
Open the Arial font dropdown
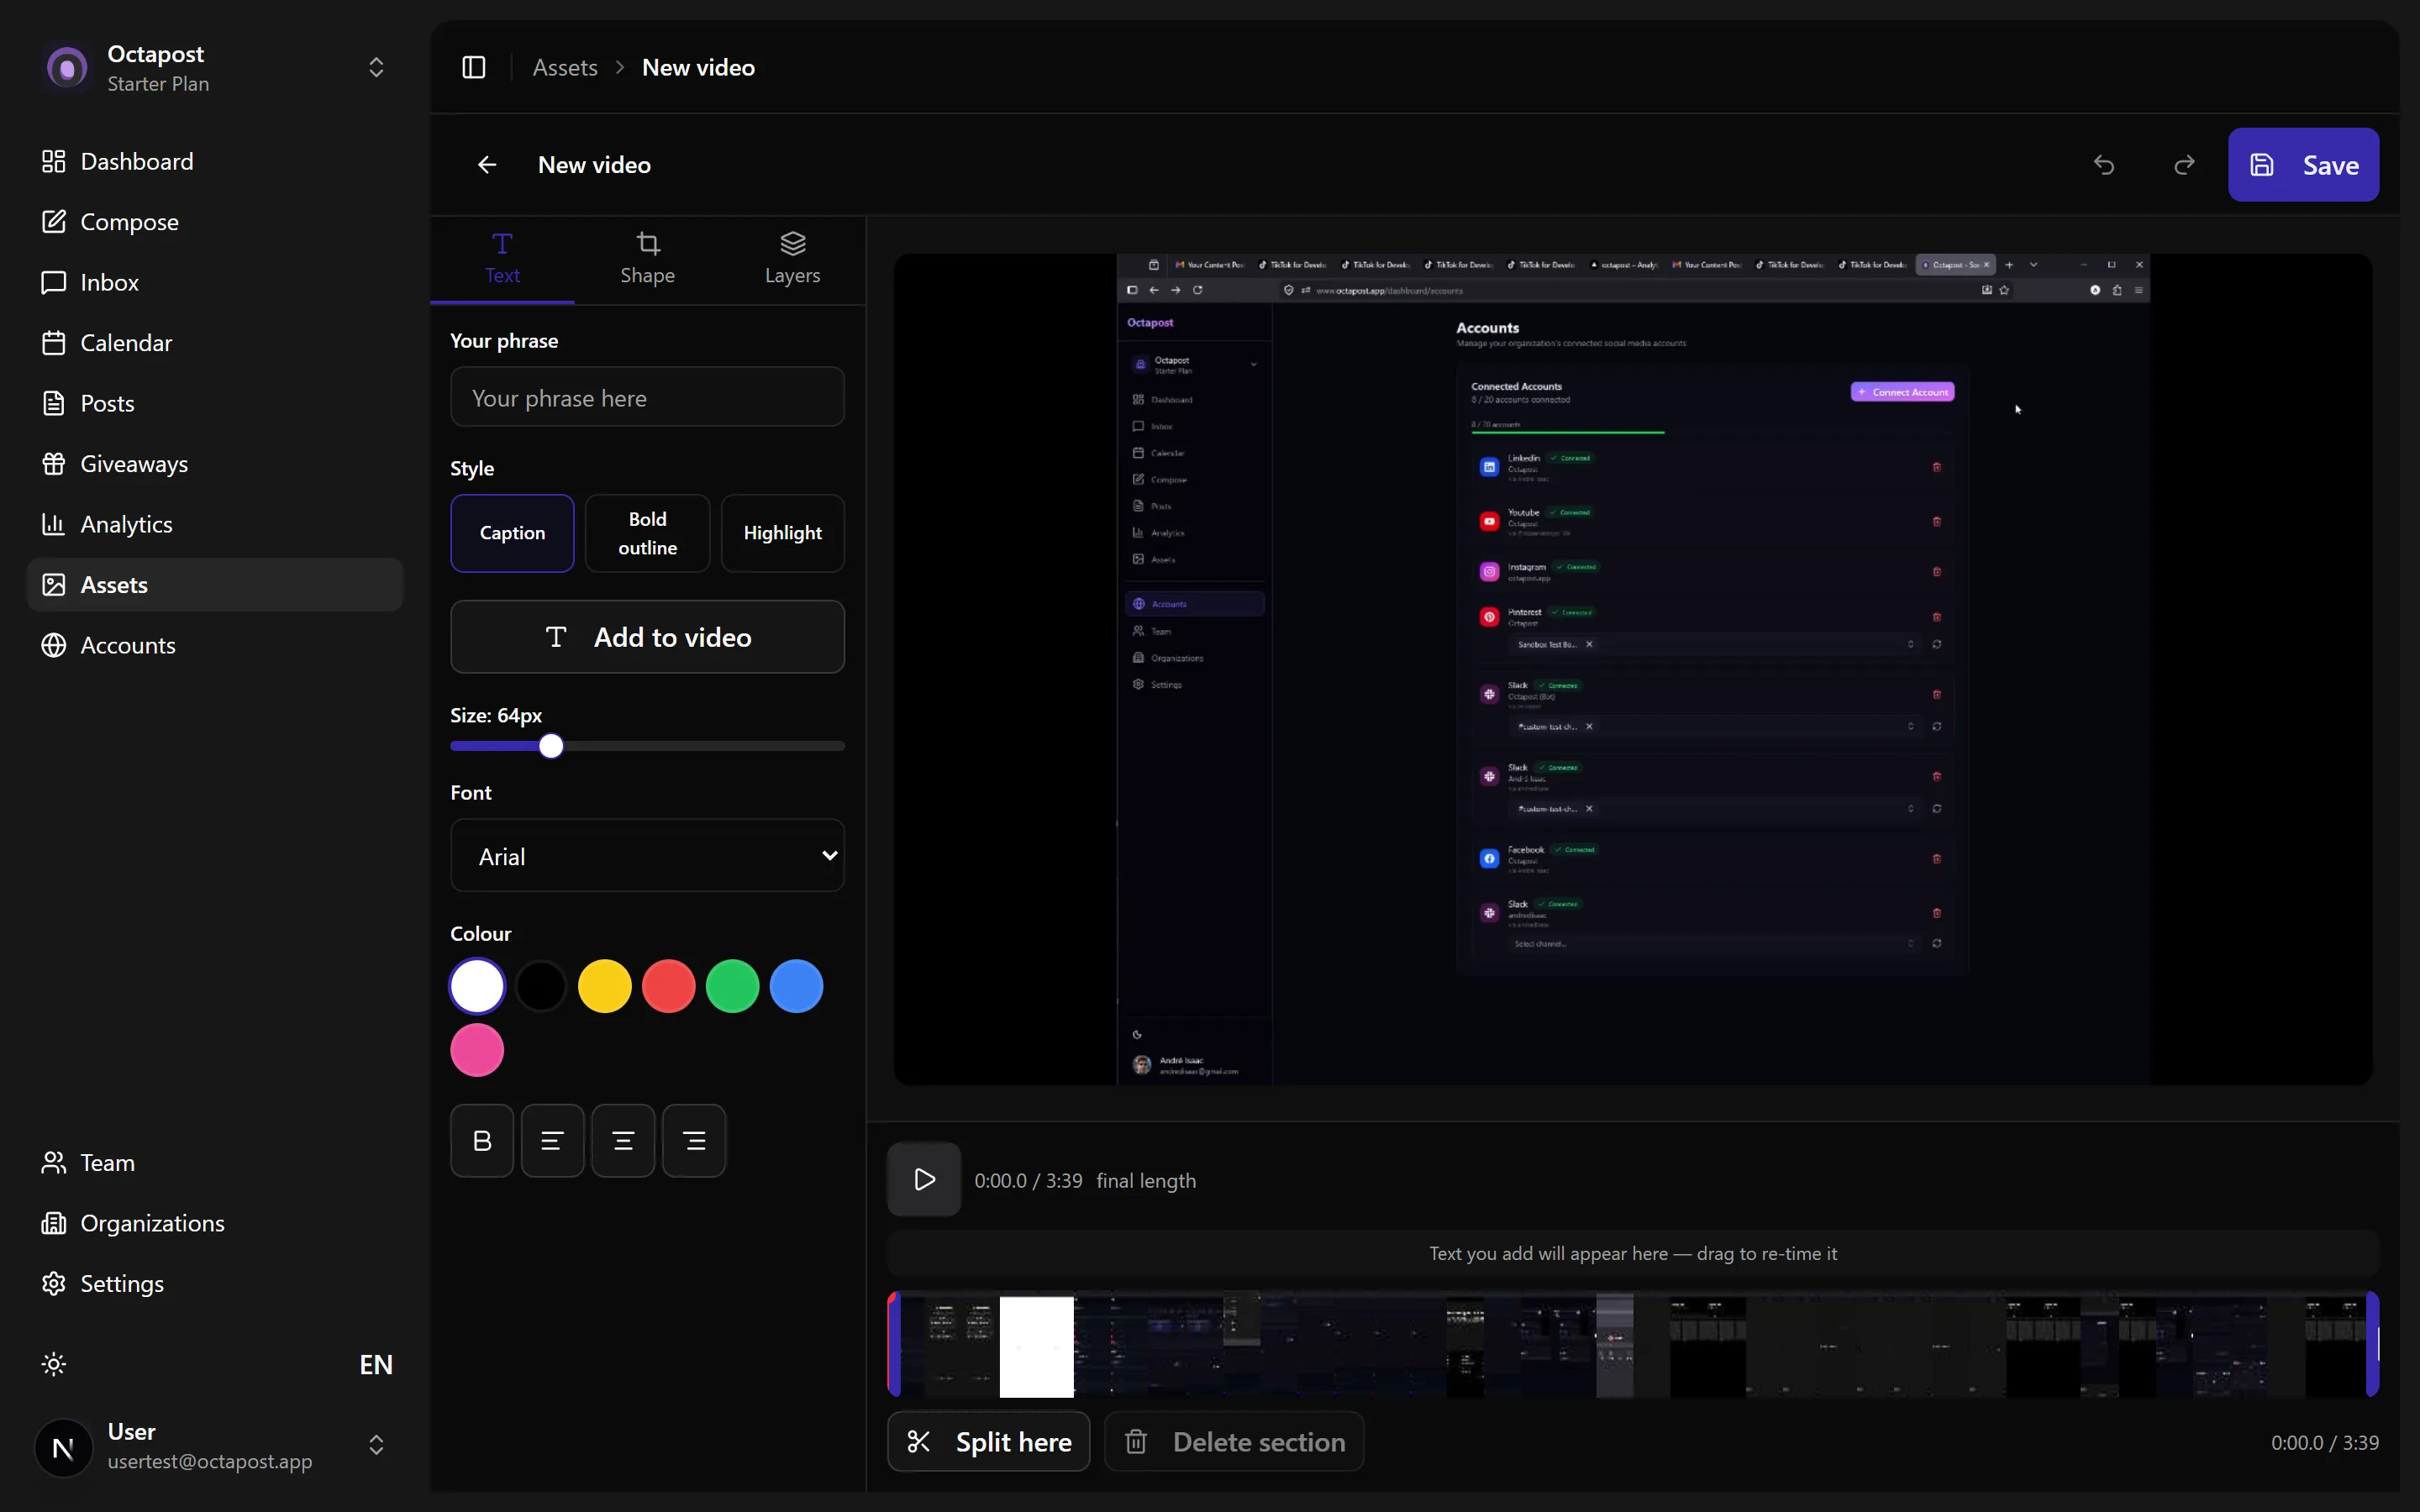647,856
